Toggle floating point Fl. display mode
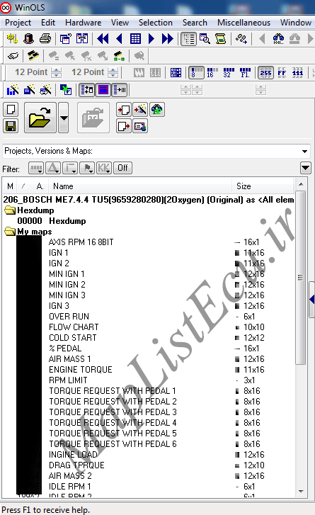Image resolution: width=315 pixels, height=515 pixels. [245, 72]
